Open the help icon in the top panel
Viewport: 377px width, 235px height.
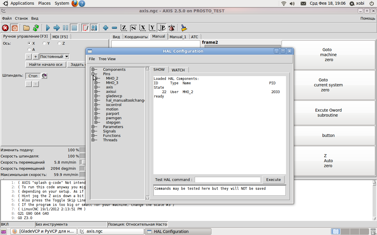coord(82,4)
